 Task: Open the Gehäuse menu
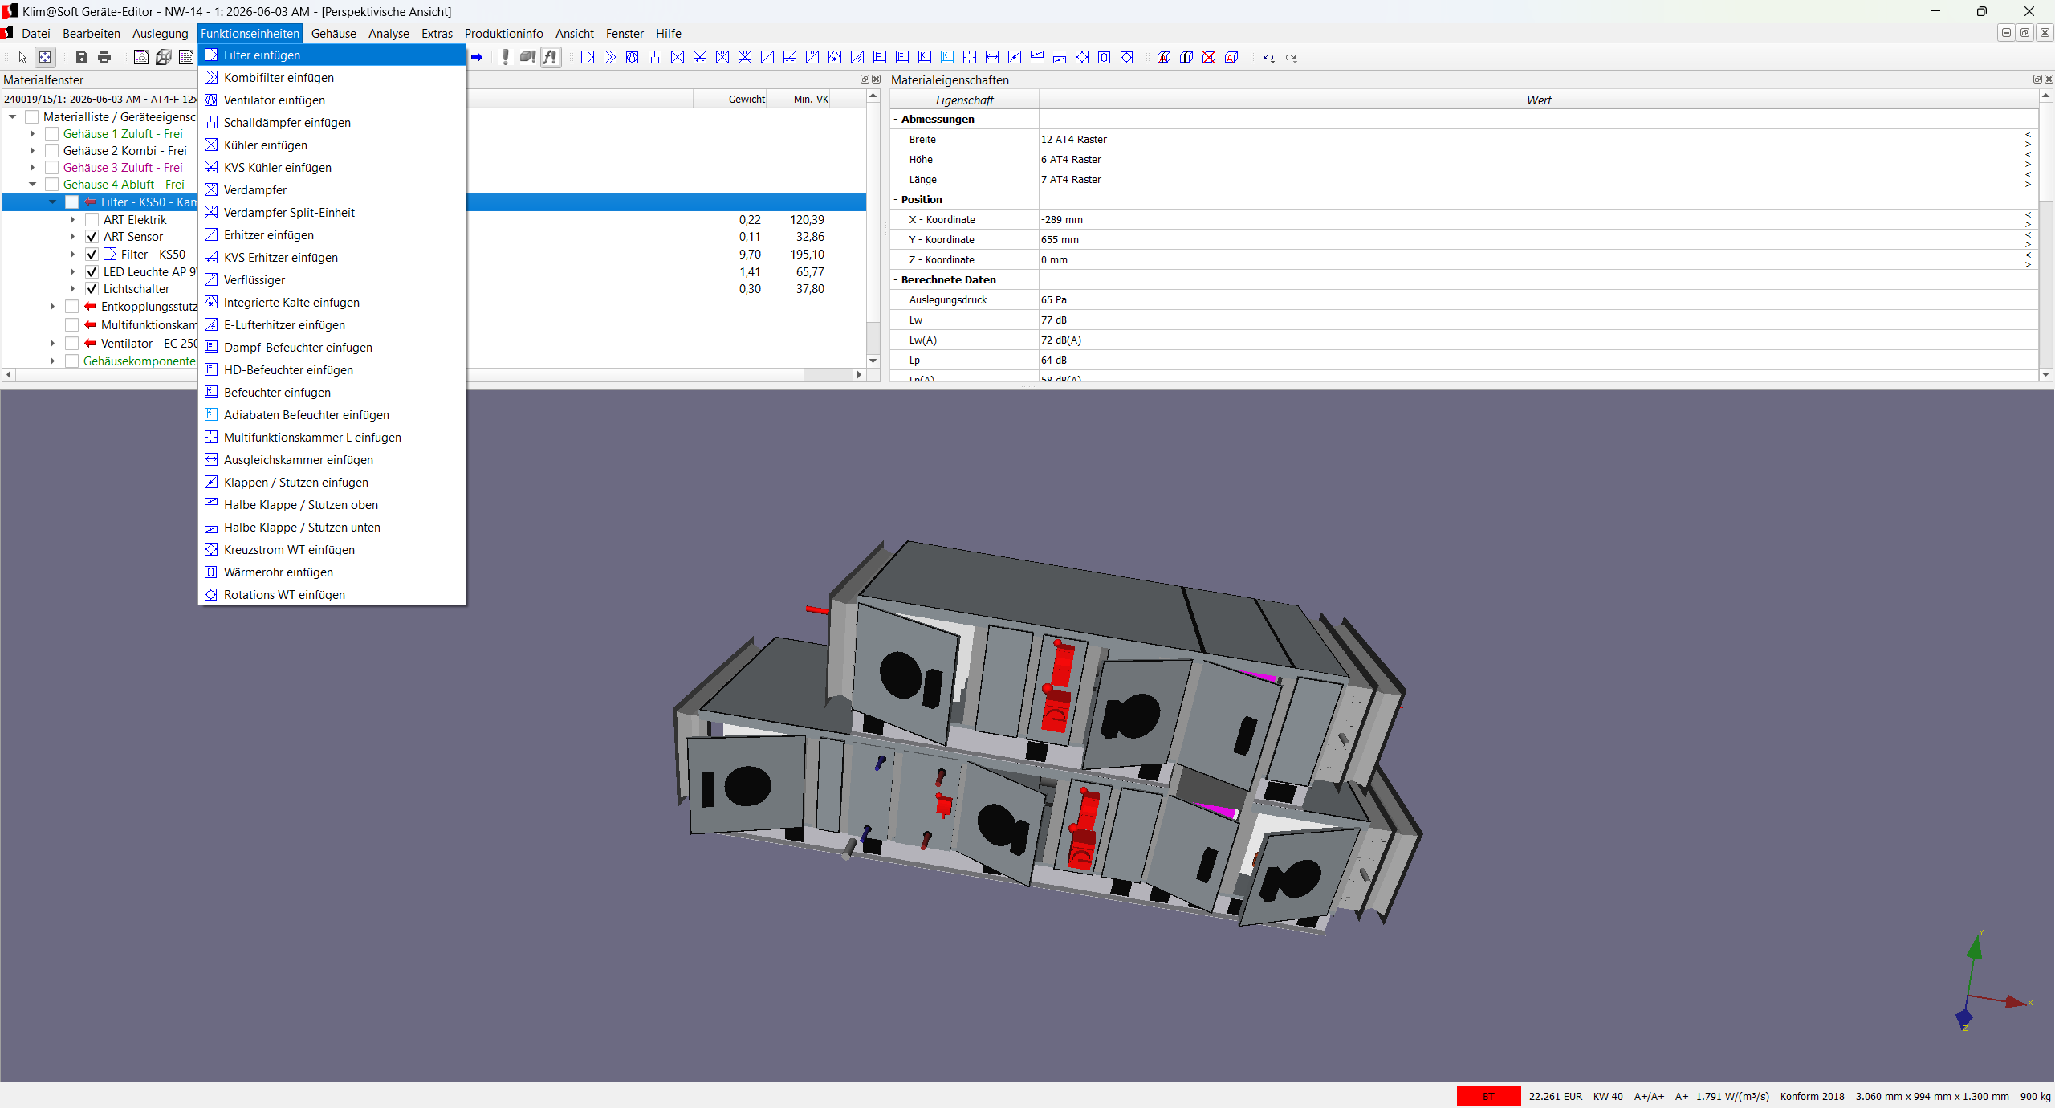pos(334,34)
